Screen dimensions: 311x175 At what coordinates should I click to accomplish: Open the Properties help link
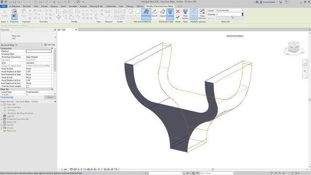pyautogui.click(x=7, y=97)
